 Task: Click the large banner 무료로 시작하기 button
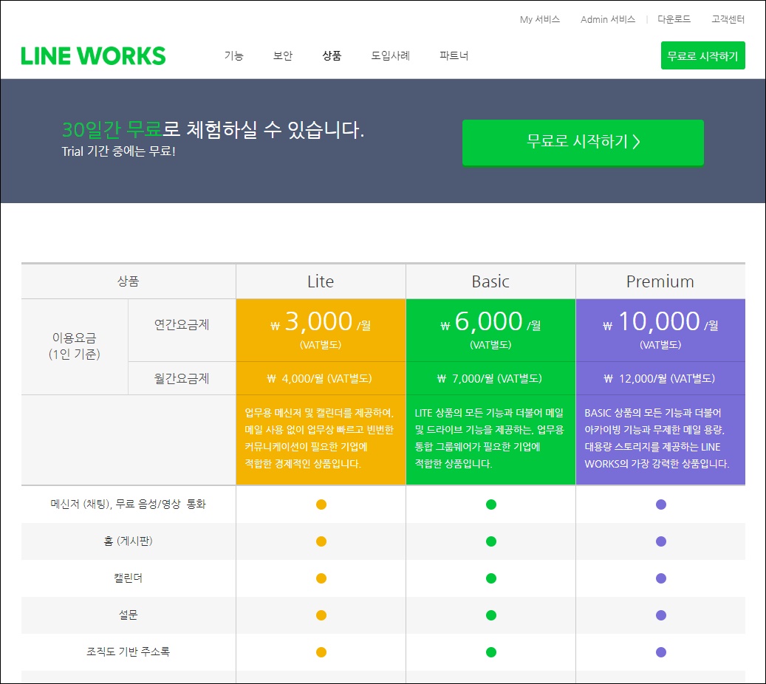[583, 142]
